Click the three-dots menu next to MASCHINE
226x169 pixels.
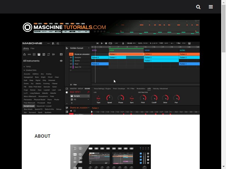(x=48, y=43)
